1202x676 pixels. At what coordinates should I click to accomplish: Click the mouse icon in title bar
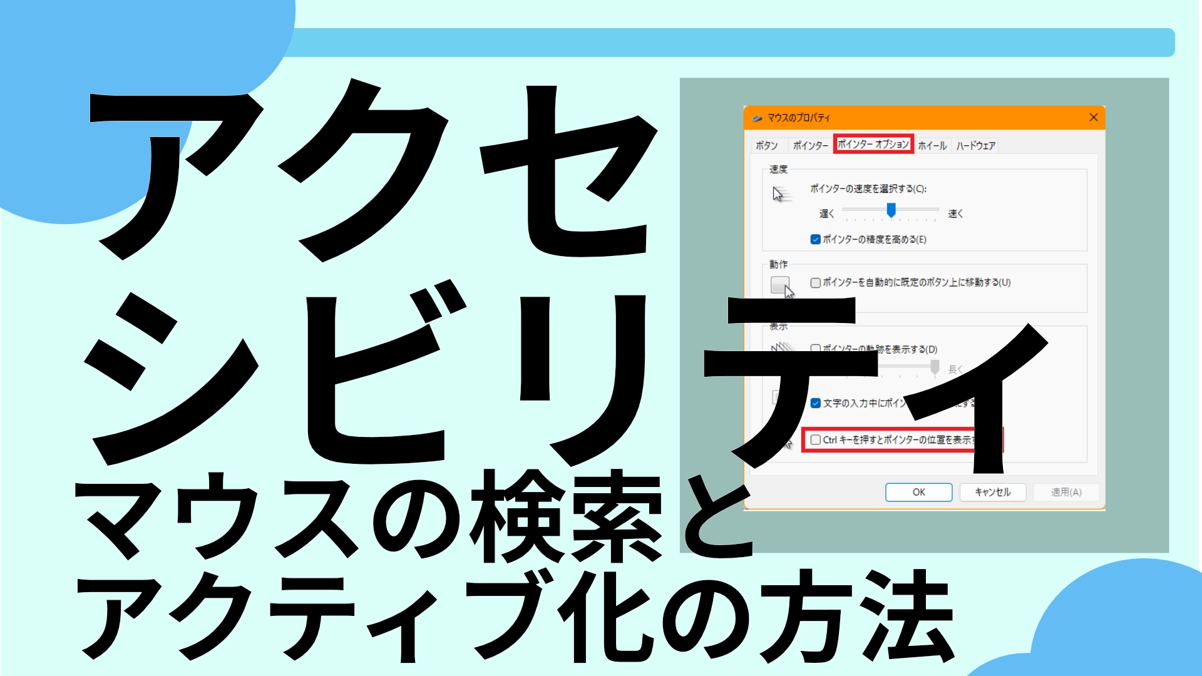[757, 118]
